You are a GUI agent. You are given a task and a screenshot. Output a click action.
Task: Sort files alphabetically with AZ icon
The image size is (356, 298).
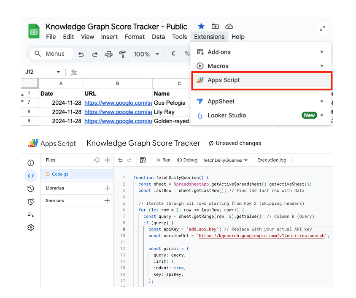click(x=97, y=160)
